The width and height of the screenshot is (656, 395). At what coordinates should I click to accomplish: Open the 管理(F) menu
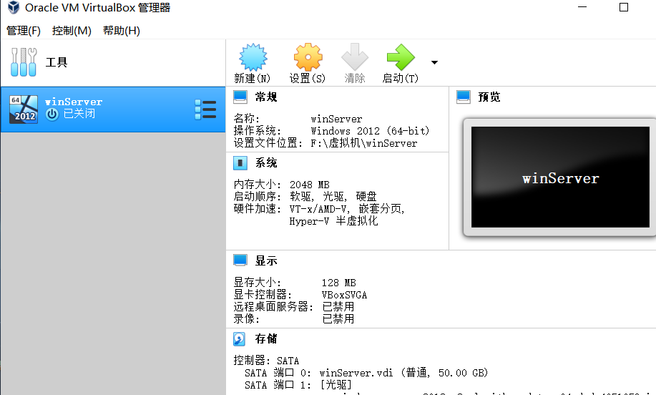pos(24,31)
